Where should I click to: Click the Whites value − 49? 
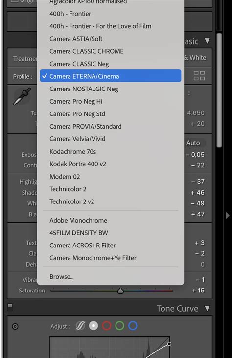tap(198, 203)
